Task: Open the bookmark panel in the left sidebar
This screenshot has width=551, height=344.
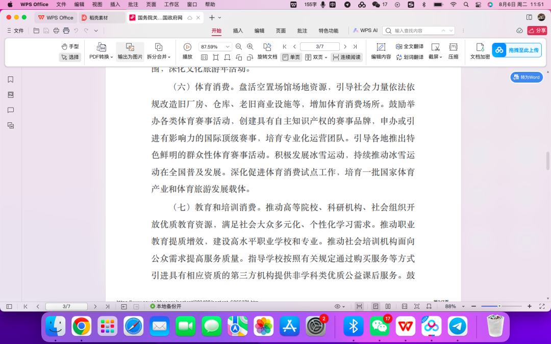Action: tap(11, 80)
